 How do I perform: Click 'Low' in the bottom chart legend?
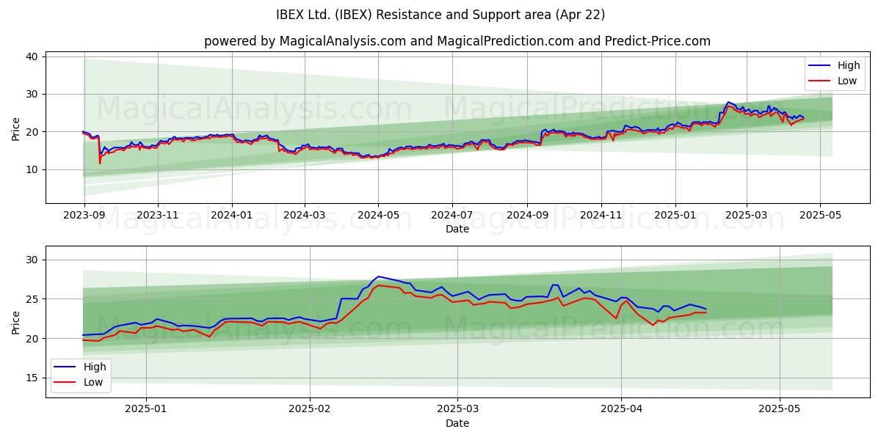tap(93, 382)
